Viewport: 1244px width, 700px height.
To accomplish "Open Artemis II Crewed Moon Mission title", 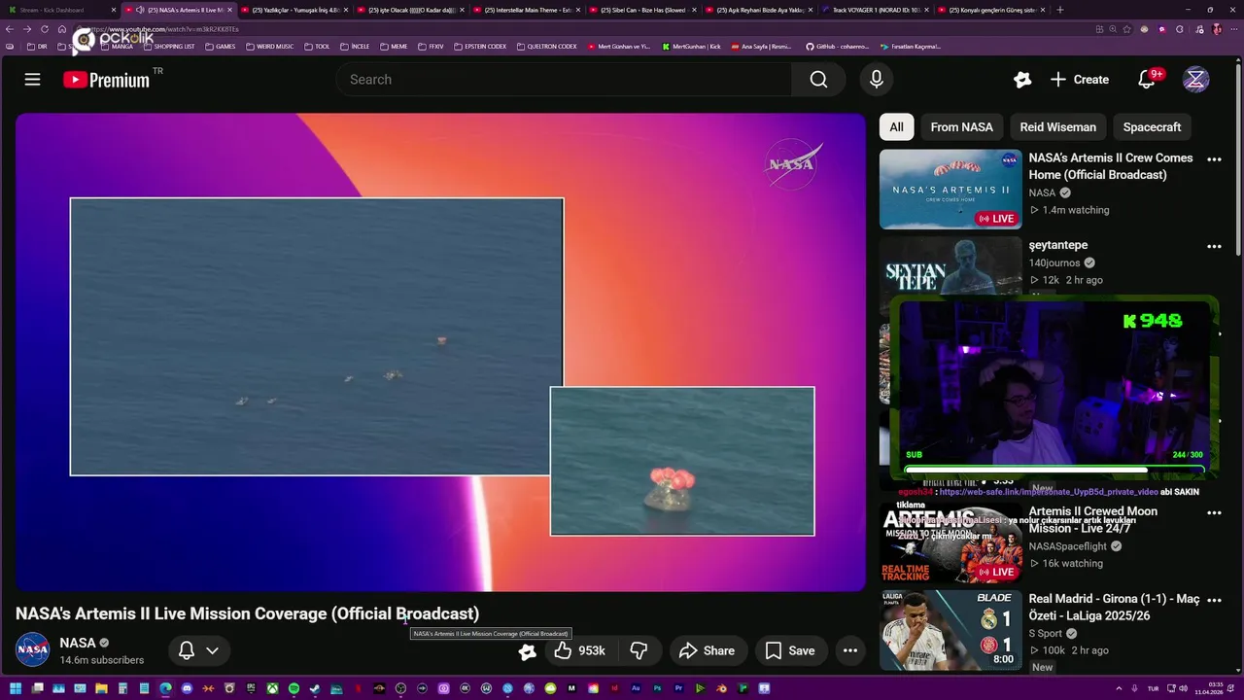I will coord(1093,519).
